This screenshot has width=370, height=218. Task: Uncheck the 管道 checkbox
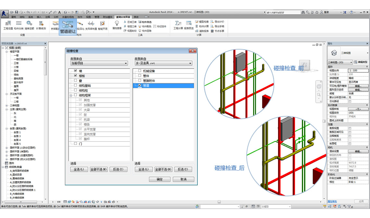click(139, 85)
